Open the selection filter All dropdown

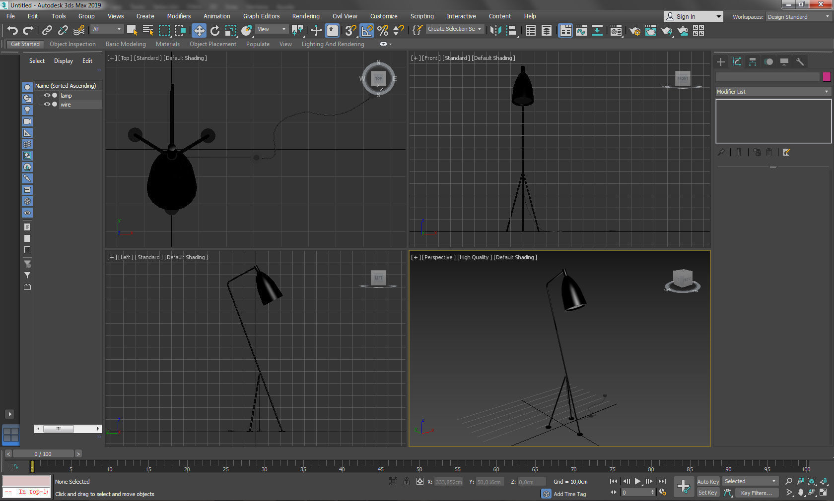pyautogui.click(x=107, y=29)
